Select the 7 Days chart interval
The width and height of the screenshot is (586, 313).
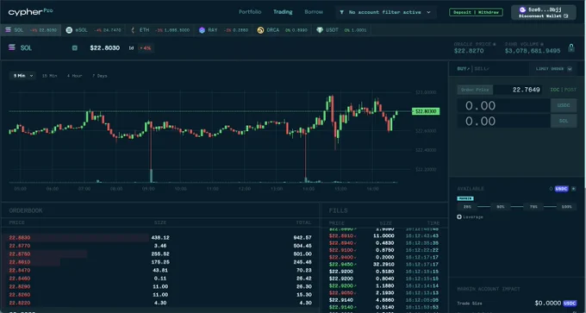tap(100, 76)
